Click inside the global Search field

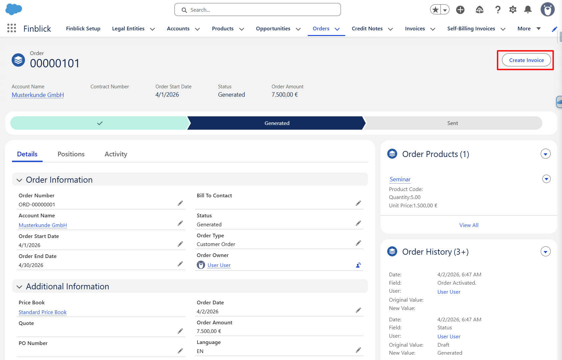258,10
